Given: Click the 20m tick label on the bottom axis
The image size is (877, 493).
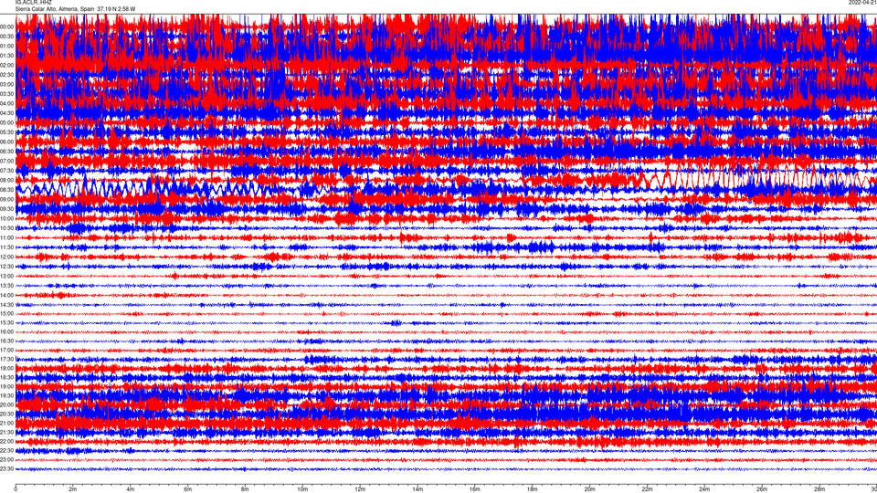Looking at the screenshot, I should coord(589,488).
